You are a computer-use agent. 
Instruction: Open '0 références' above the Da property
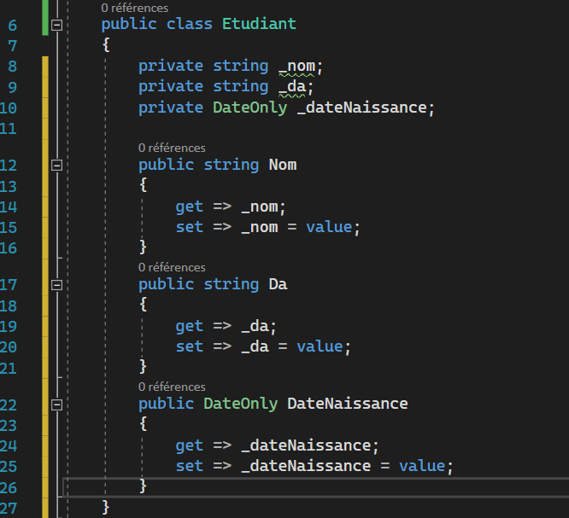click(172, 267)
